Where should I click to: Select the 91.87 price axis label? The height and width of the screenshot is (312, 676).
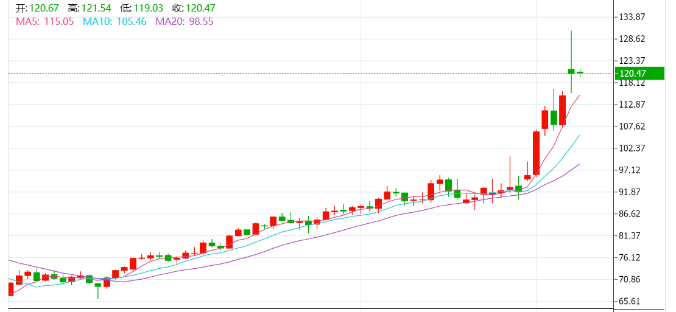click(x=632, y=192)
